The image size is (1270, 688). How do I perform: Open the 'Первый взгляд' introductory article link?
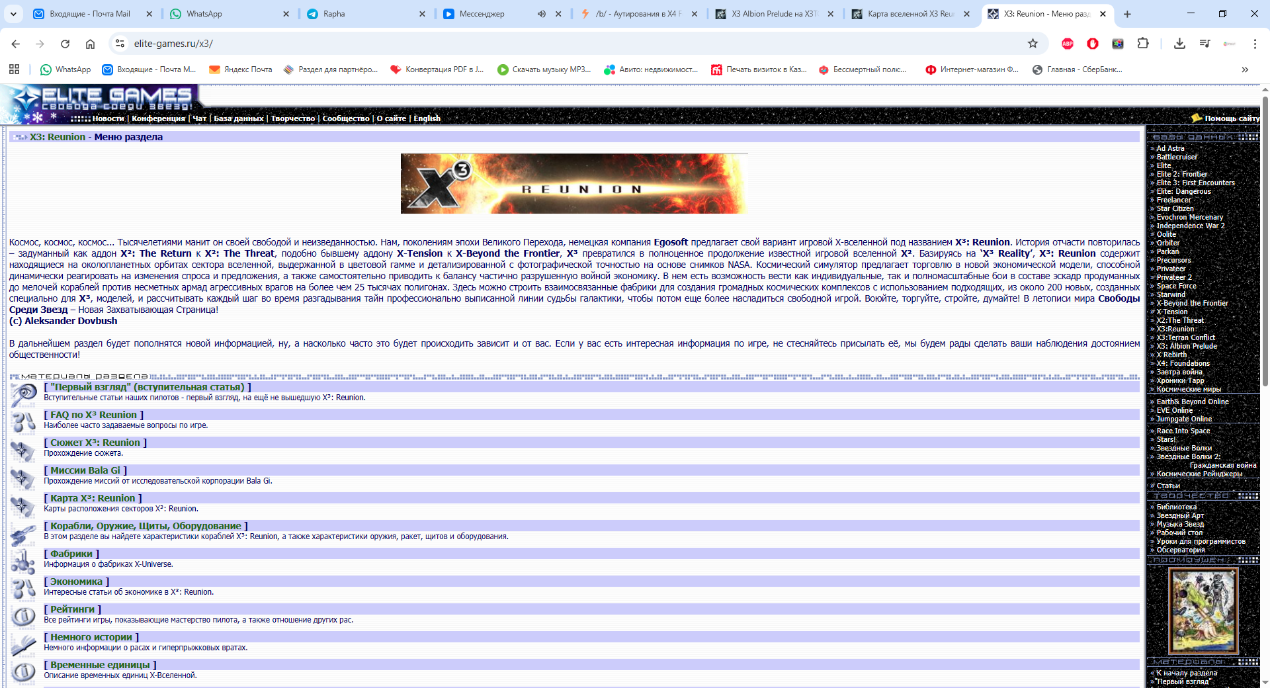[148, 387]
